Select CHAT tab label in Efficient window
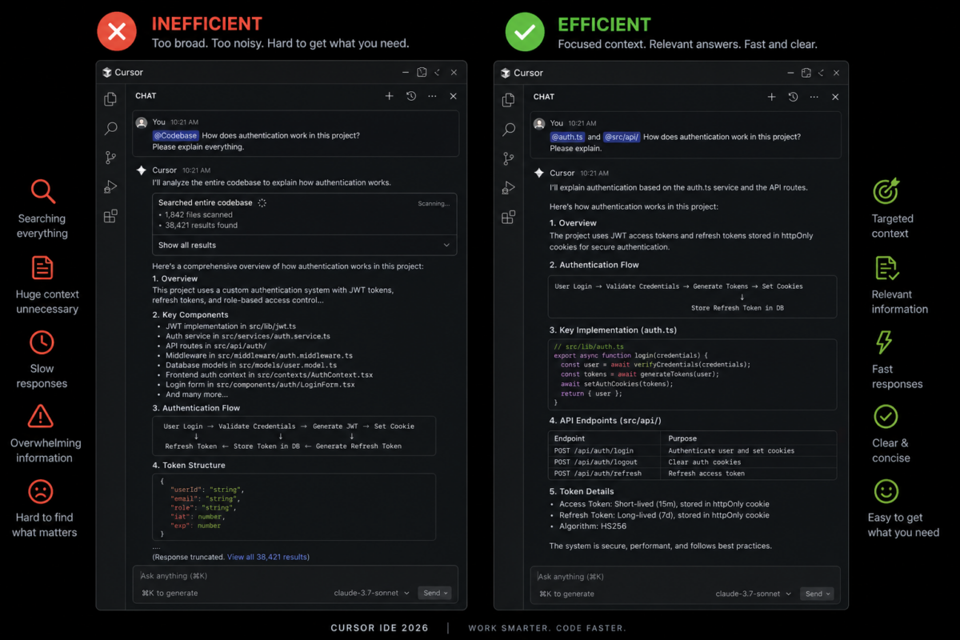 pyautogui.click(x=544, y=97)
